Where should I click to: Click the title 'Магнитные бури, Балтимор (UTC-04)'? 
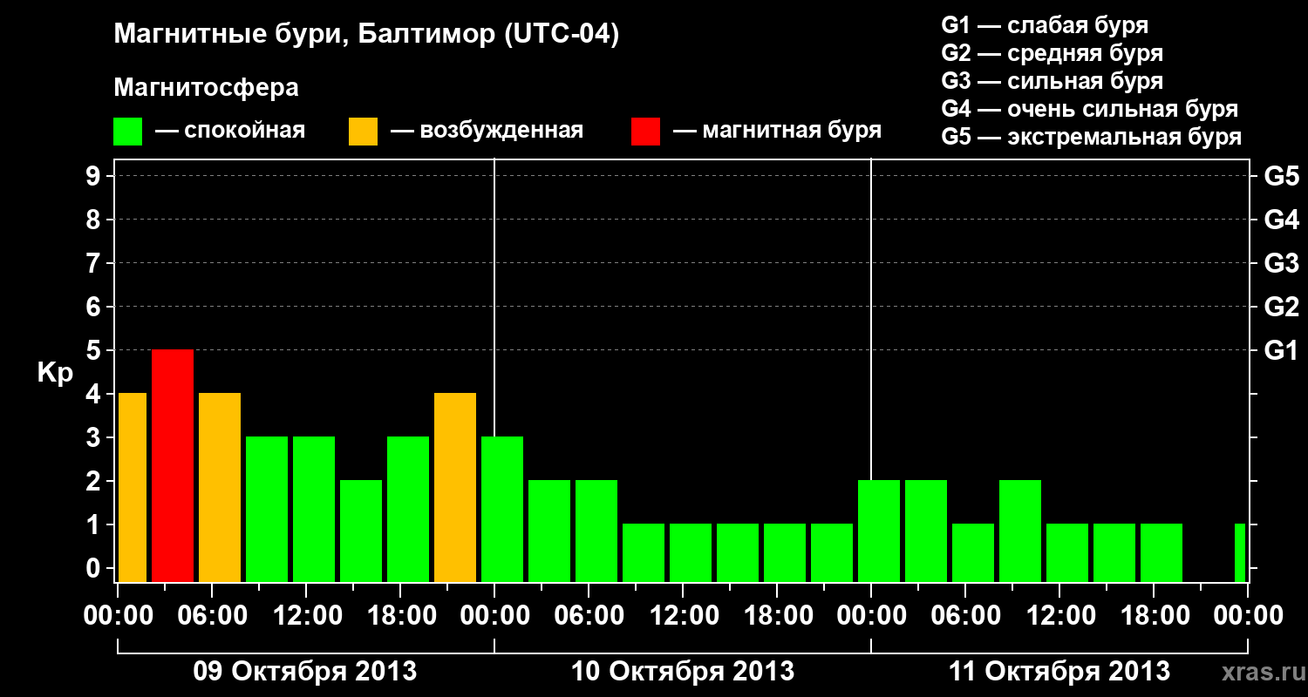pyautogui.click(x=366, y=35)
